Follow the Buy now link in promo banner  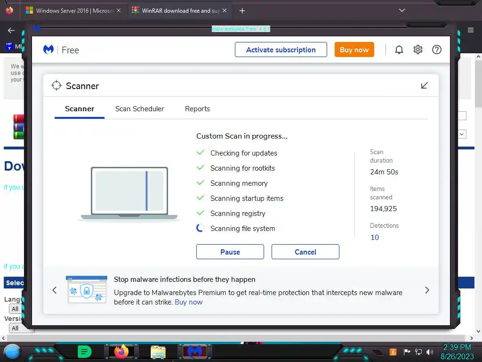click(188, 302)
